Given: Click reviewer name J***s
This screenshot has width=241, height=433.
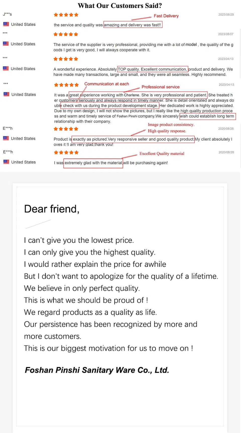Looking at the screenshot, I should [7, 14].
